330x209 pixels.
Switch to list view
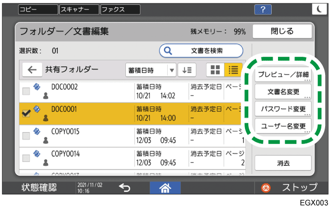[x=233, y=70]
